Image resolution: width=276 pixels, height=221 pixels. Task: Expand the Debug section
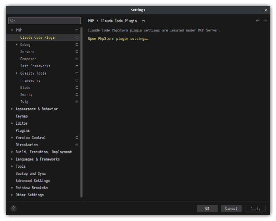[x=17, y=44]
